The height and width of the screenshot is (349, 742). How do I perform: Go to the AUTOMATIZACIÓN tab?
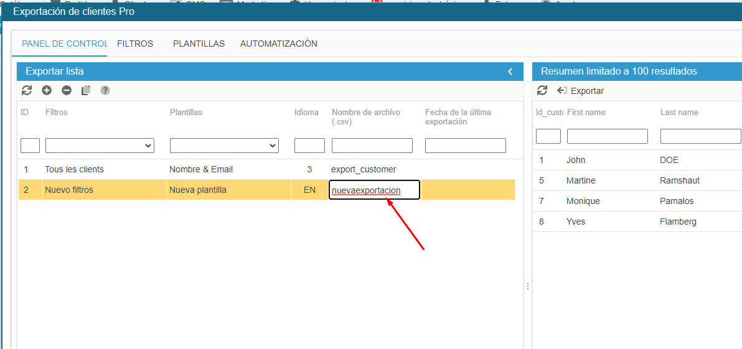[x=279, y=44]
